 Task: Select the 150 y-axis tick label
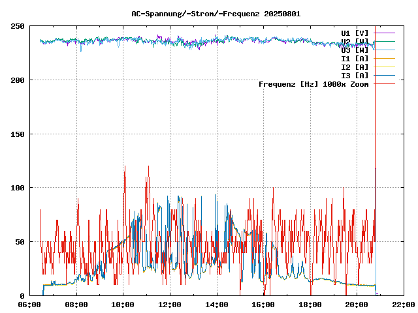pyautogui.click(x=18, y=134)
